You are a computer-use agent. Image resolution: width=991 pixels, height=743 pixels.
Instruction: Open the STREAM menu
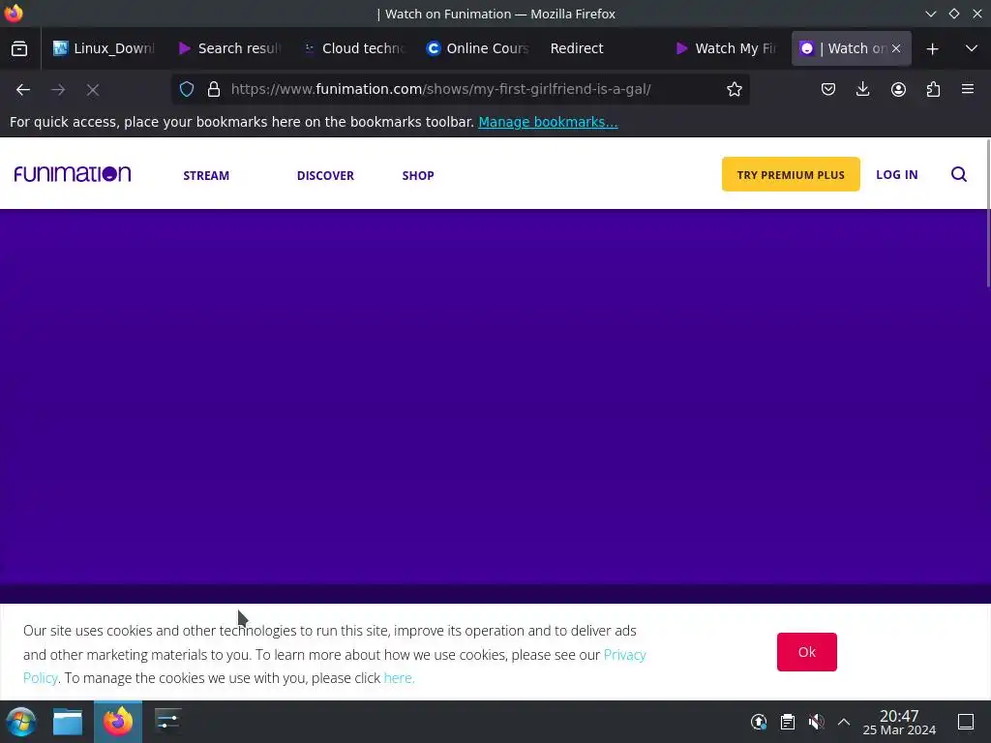pos(206,176)
